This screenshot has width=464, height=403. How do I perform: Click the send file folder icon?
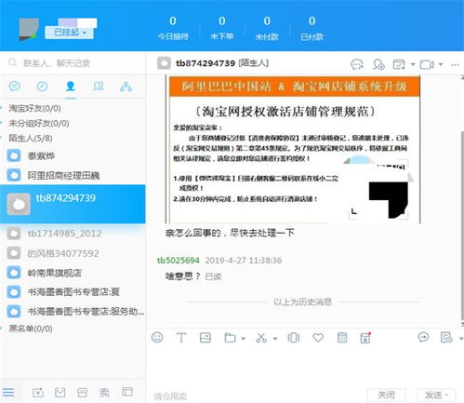coord(230,338)
